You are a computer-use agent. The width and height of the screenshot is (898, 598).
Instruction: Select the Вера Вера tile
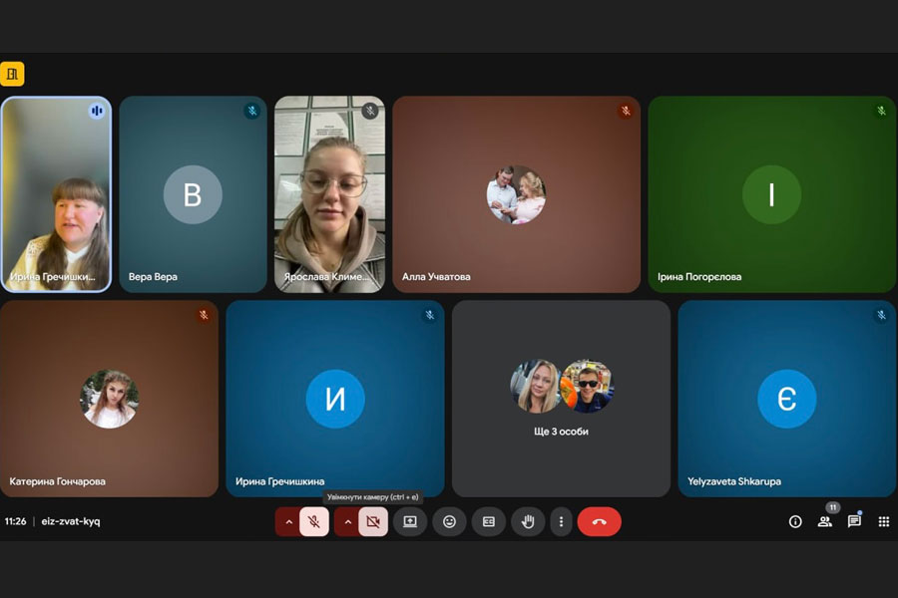click(193, 194)
